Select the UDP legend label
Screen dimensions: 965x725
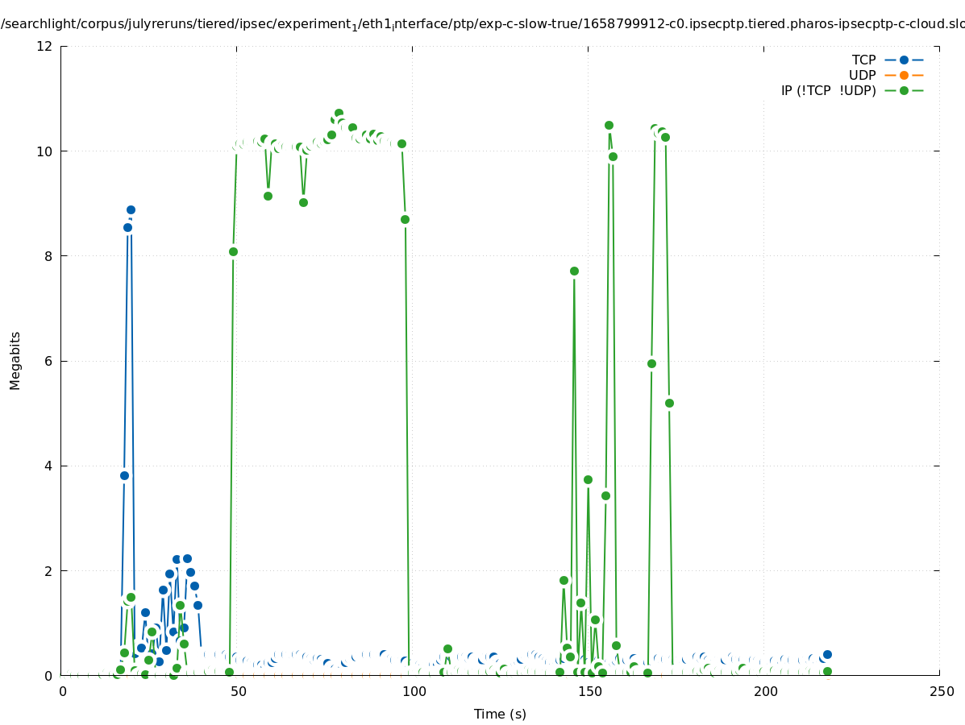[863, 75]
